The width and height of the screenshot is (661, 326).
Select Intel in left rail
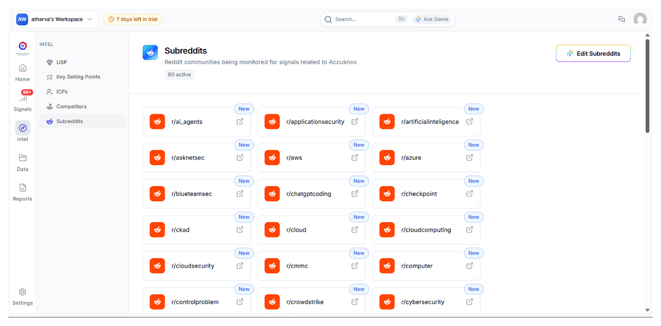pos(23,131)
